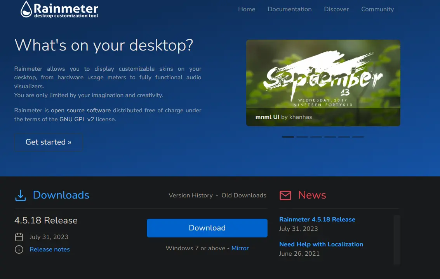Select the sixth carousel slide indicator
The width and height of the screenshot is (440, 279).
[x=358, y=137]
